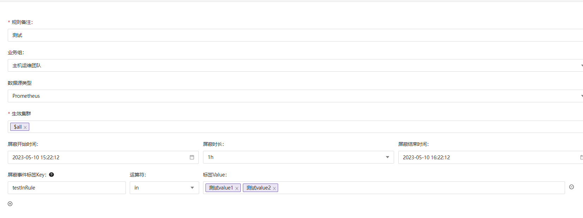Click the 屏蔽开始时间 label

tap(23, 144)
